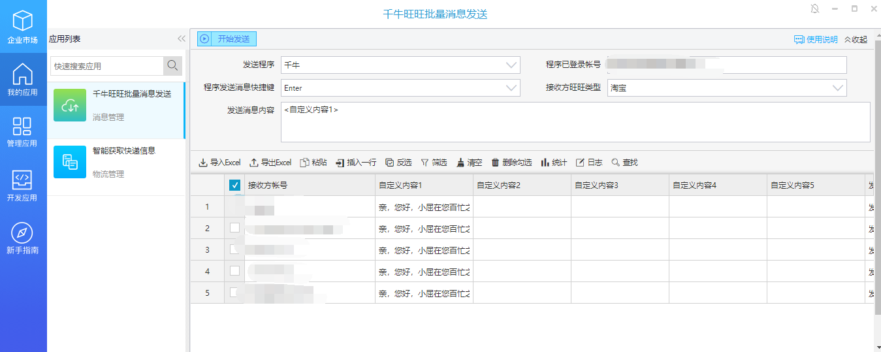Image resolution: width=881 pixels, height=352 pixels.
Task: Open the 程序发送消息快捷键 dropdown
Action: point(400,88)
